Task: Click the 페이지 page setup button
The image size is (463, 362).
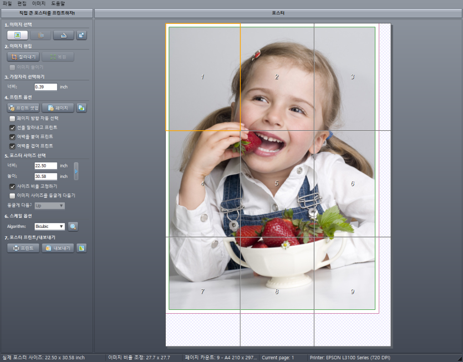Action: pos(58,108)
